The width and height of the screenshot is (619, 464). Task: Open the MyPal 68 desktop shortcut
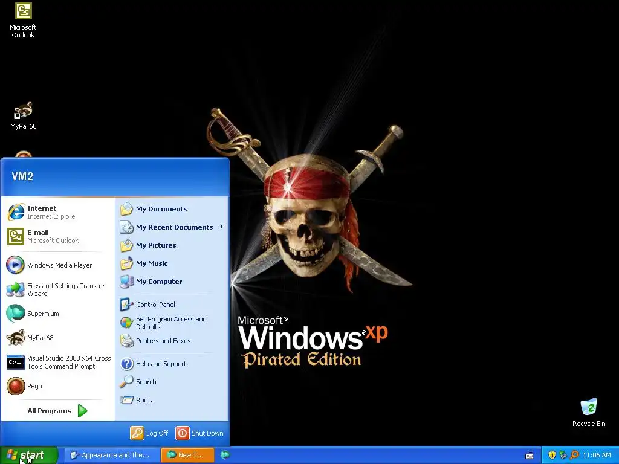pyautogui.click(x=24, y=116)
